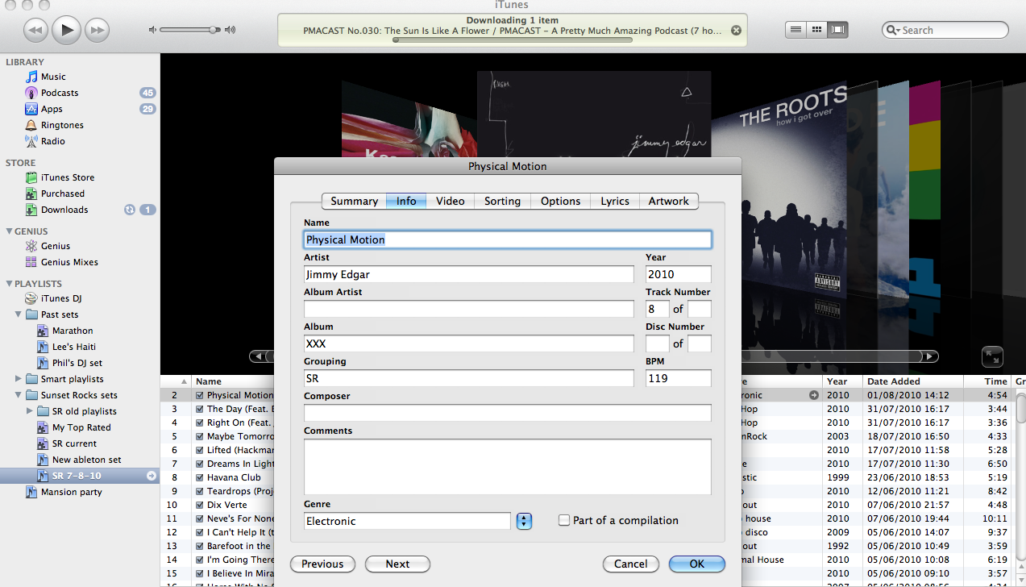Toggle Cover Flow full screen

992,356
